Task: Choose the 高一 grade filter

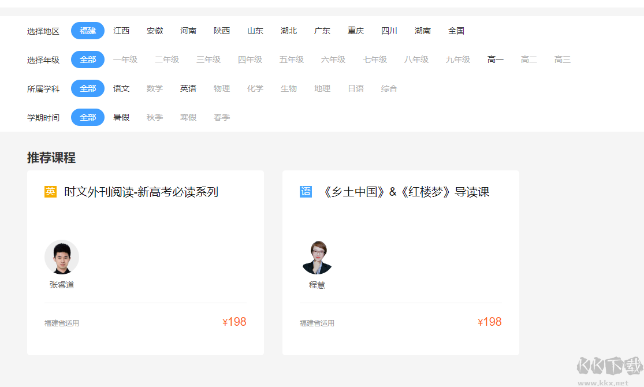Action: click(495, 59)
